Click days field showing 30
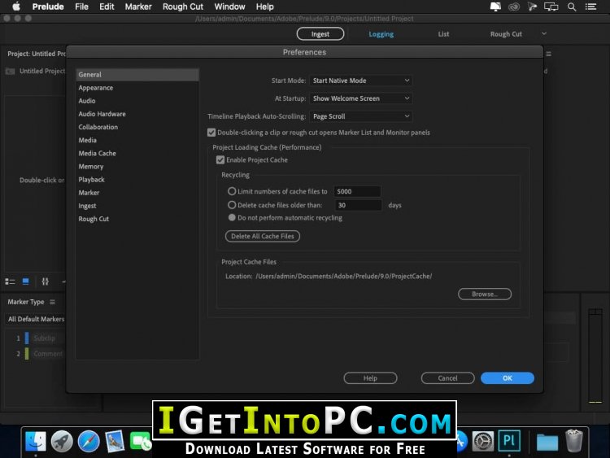The height and width of the screenshot is (458, 610). (x=359, y=205)
